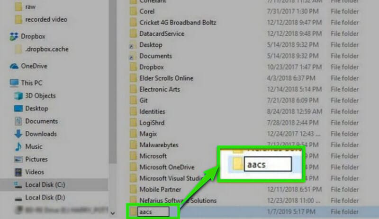Select the Dropbox folder icon in file list

133,67
